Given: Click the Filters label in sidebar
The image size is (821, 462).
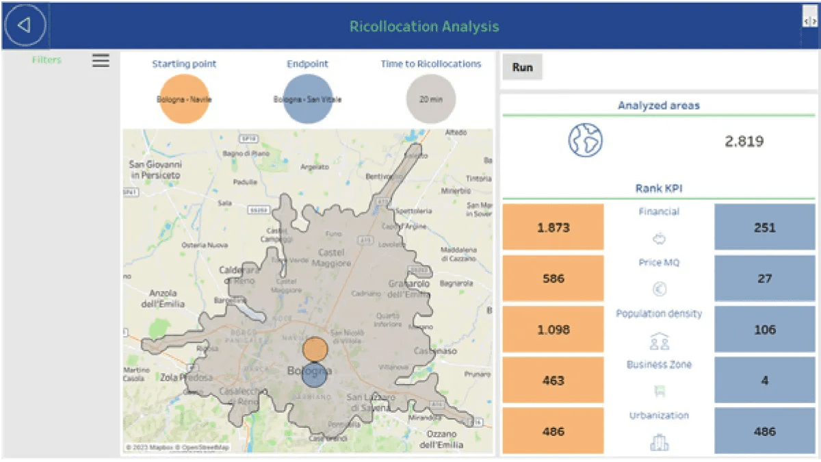Looking at the screenshot, I should (47, 60).
